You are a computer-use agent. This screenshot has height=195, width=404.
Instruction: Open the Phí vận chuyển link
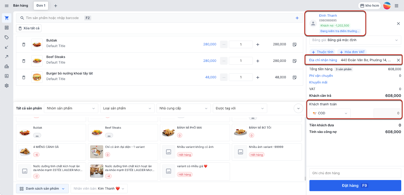321,76
